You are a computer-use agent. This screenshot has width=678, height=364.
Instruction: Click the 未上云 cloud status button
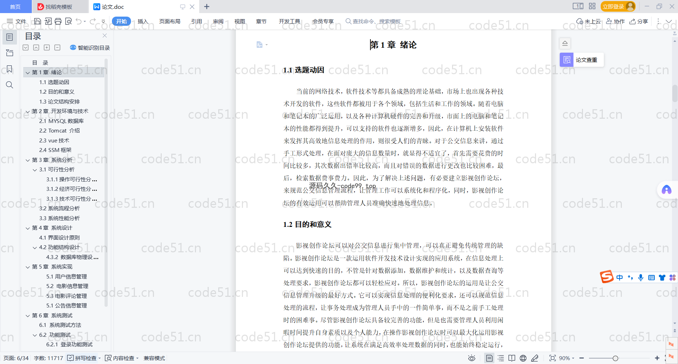589,21
